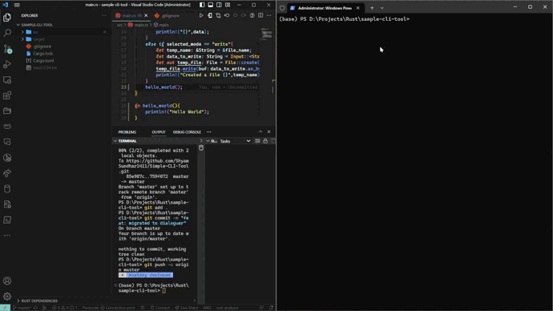Close the main.rs editor tab
This screenshot has height=311, width=553.
146,15
